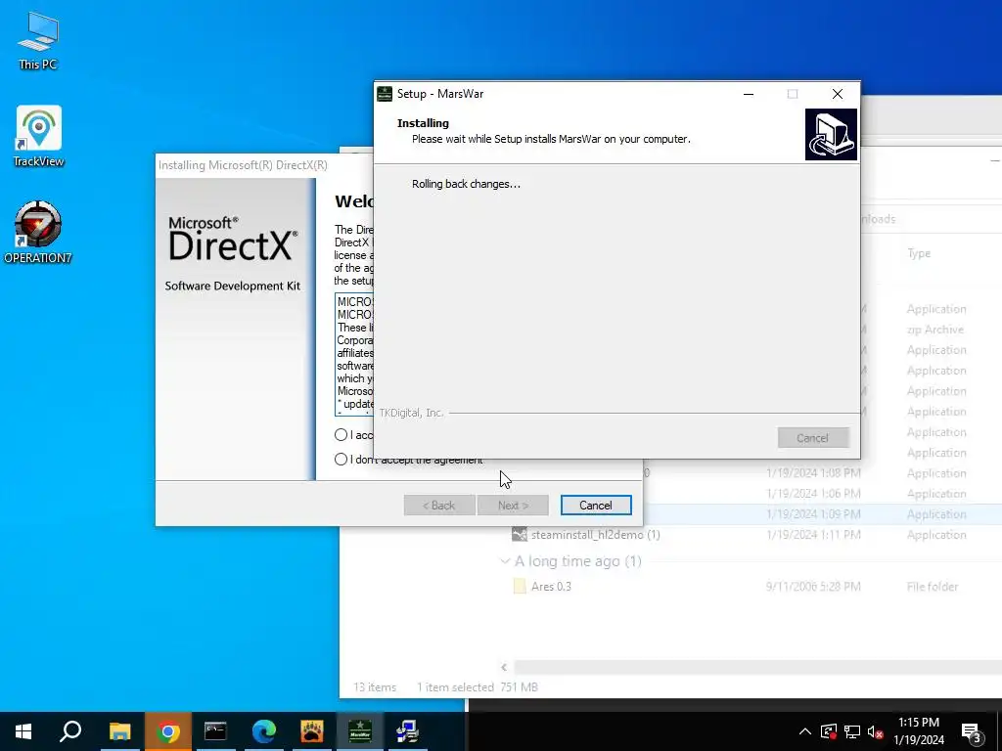1002x751 pixels.
Task: Open the TrackView desktop shortcut
Action: click(38, 136)
